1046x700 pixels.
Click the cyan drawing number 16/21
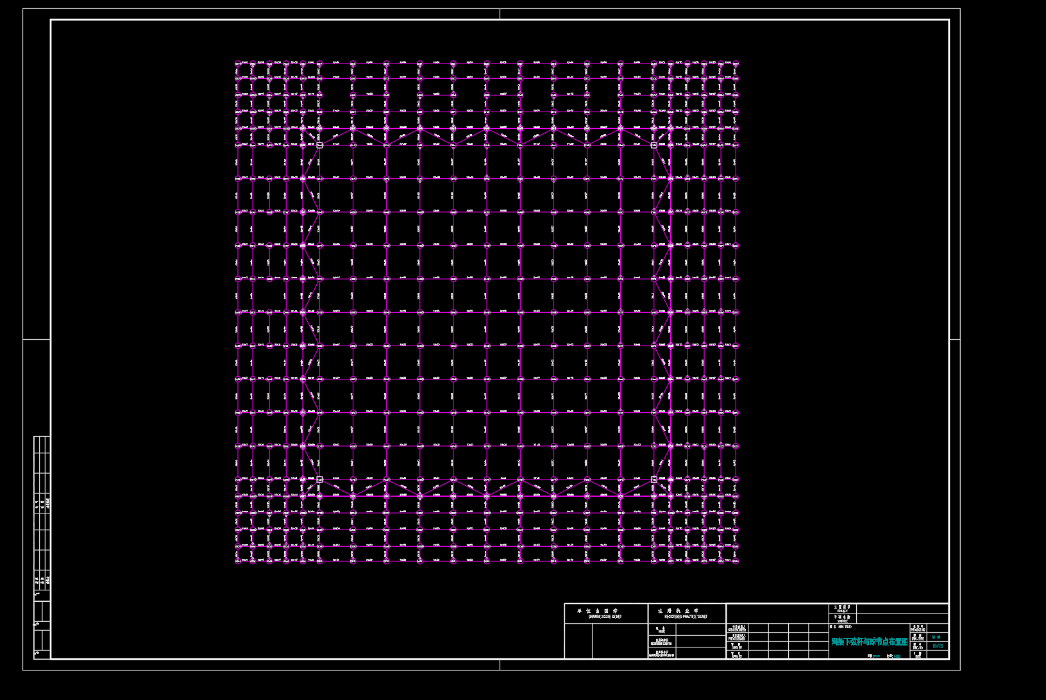click(938, 646)
